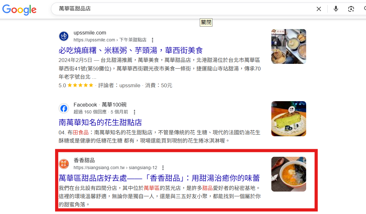Click the sweet soup bowl thumbnail

coord(288,174)
